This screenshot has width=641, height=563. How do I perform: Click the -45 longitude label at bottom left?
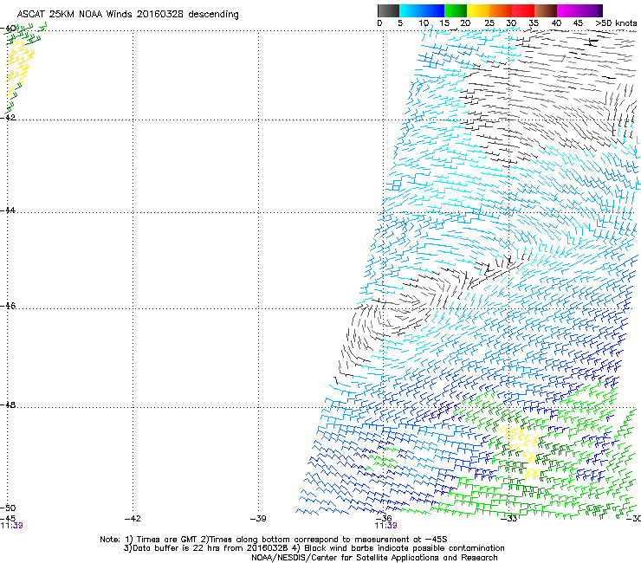(8, 519)
